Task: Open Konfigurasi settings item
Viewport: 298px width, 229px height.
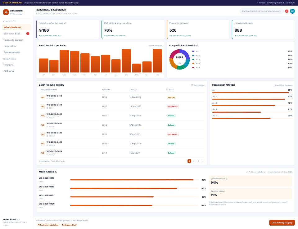Action: (x=16, y=71)
